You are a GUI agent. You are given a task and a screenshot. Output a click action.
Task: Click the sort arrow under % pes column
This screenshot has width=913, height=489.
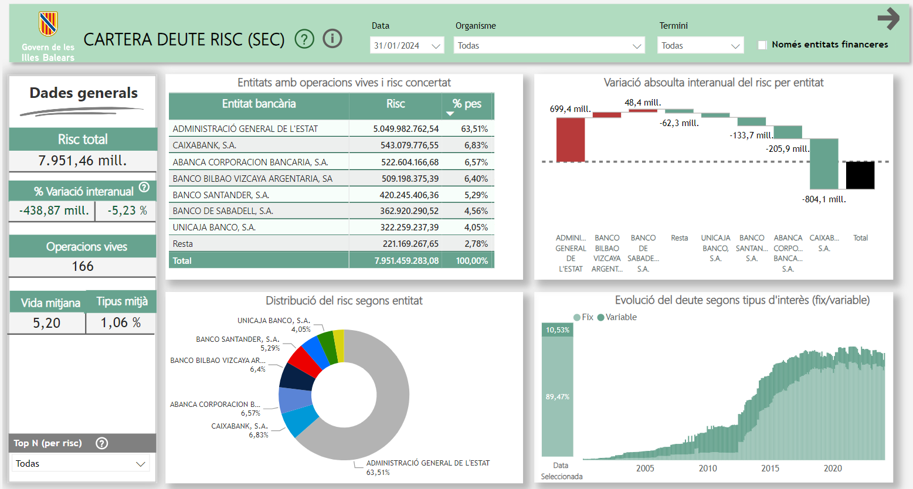[450, 114]
